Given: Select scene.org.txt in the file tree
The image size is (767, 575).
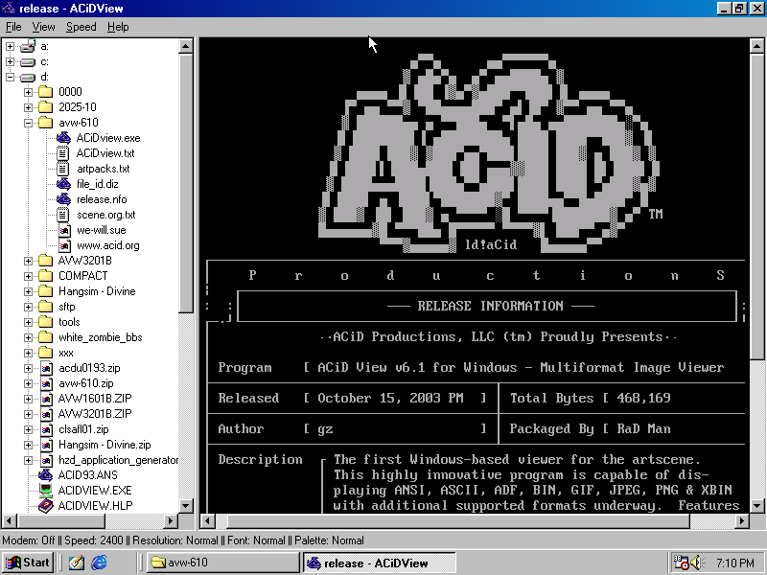Looking at the screenshot, I should (105, 215).
